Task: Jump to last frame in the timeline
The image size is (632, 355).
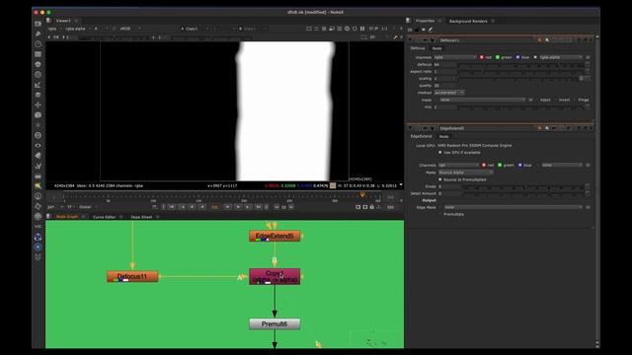Action: click(x=259, y=207)
